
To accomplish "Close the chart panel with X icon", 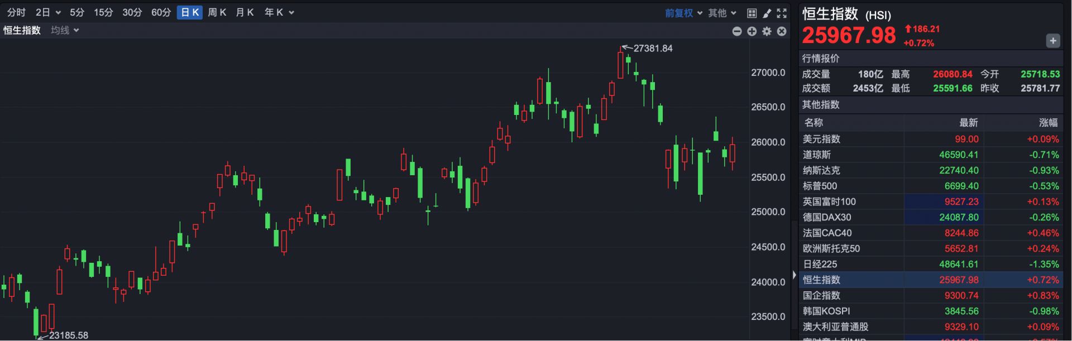I will (782, 31).
